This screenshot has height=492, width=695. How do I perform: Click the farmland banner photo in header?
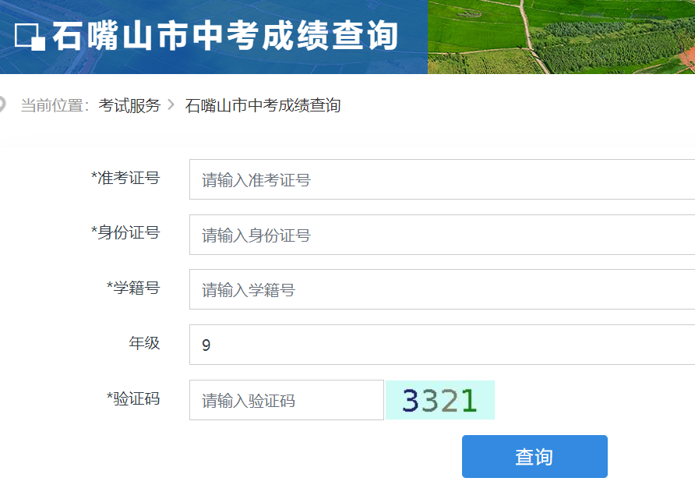[x=561, y=37]
